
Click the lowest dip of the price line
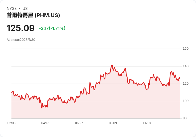click(42, 108)
